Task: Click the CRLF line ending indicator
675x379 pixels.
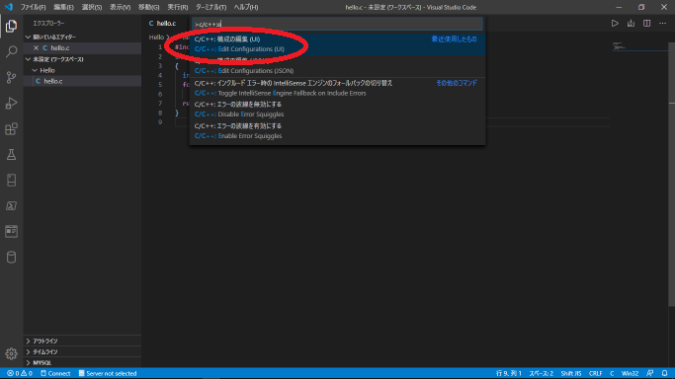Action: (x=595, y=373)
